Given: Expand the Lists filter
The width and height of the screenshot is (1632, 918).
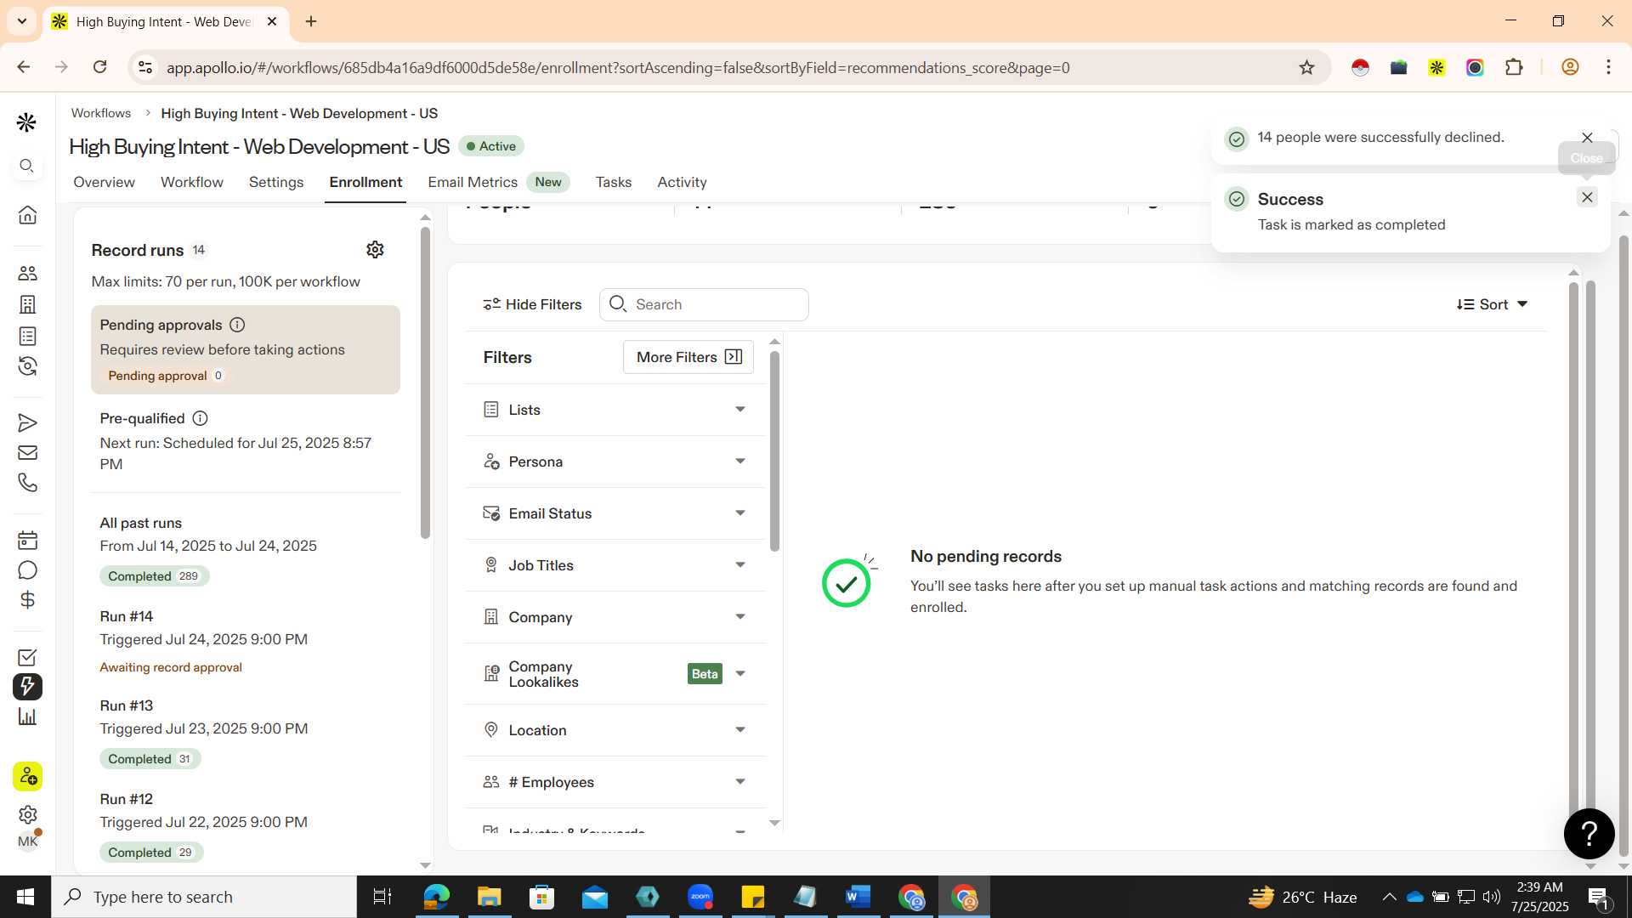Looking at the screenshot, I should tap(615, 410).
